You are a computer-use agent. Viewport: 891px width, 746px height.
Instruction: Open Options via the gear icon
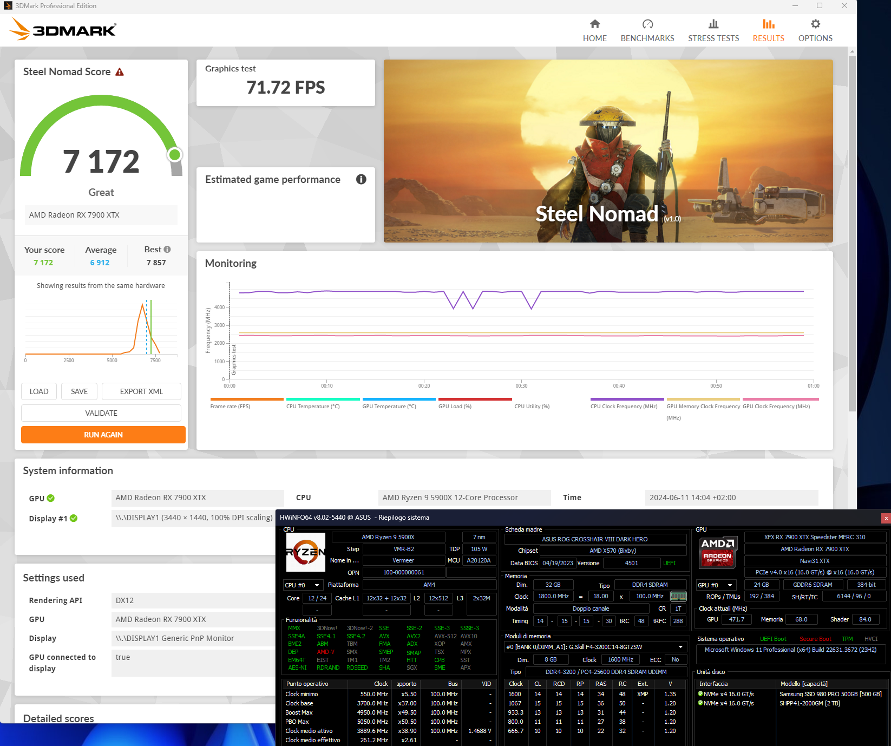[815, 24]
